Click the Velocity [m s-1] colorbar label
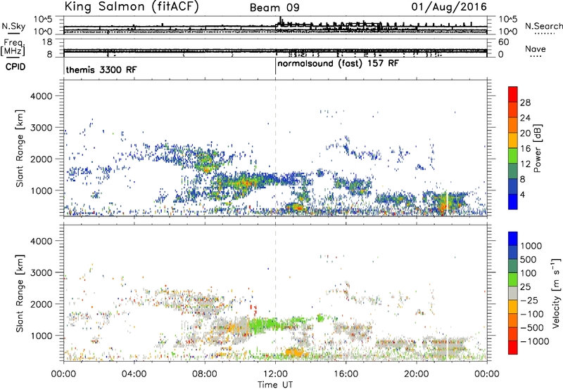The width and height of the screenshot is (563, 389). pyautogui.click(x=556, y=293)
